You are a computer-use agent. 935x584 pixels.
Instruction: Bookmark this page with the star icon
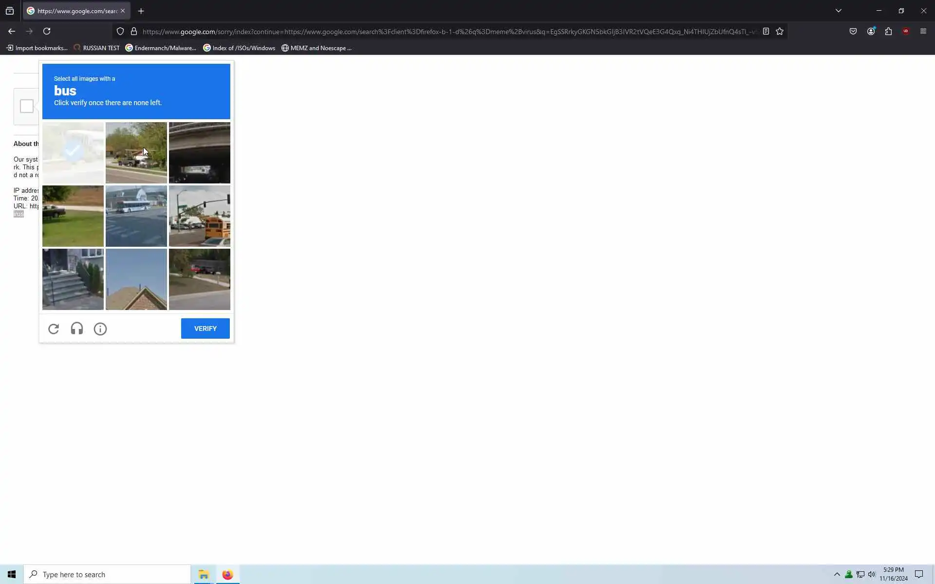coord(780,31)
